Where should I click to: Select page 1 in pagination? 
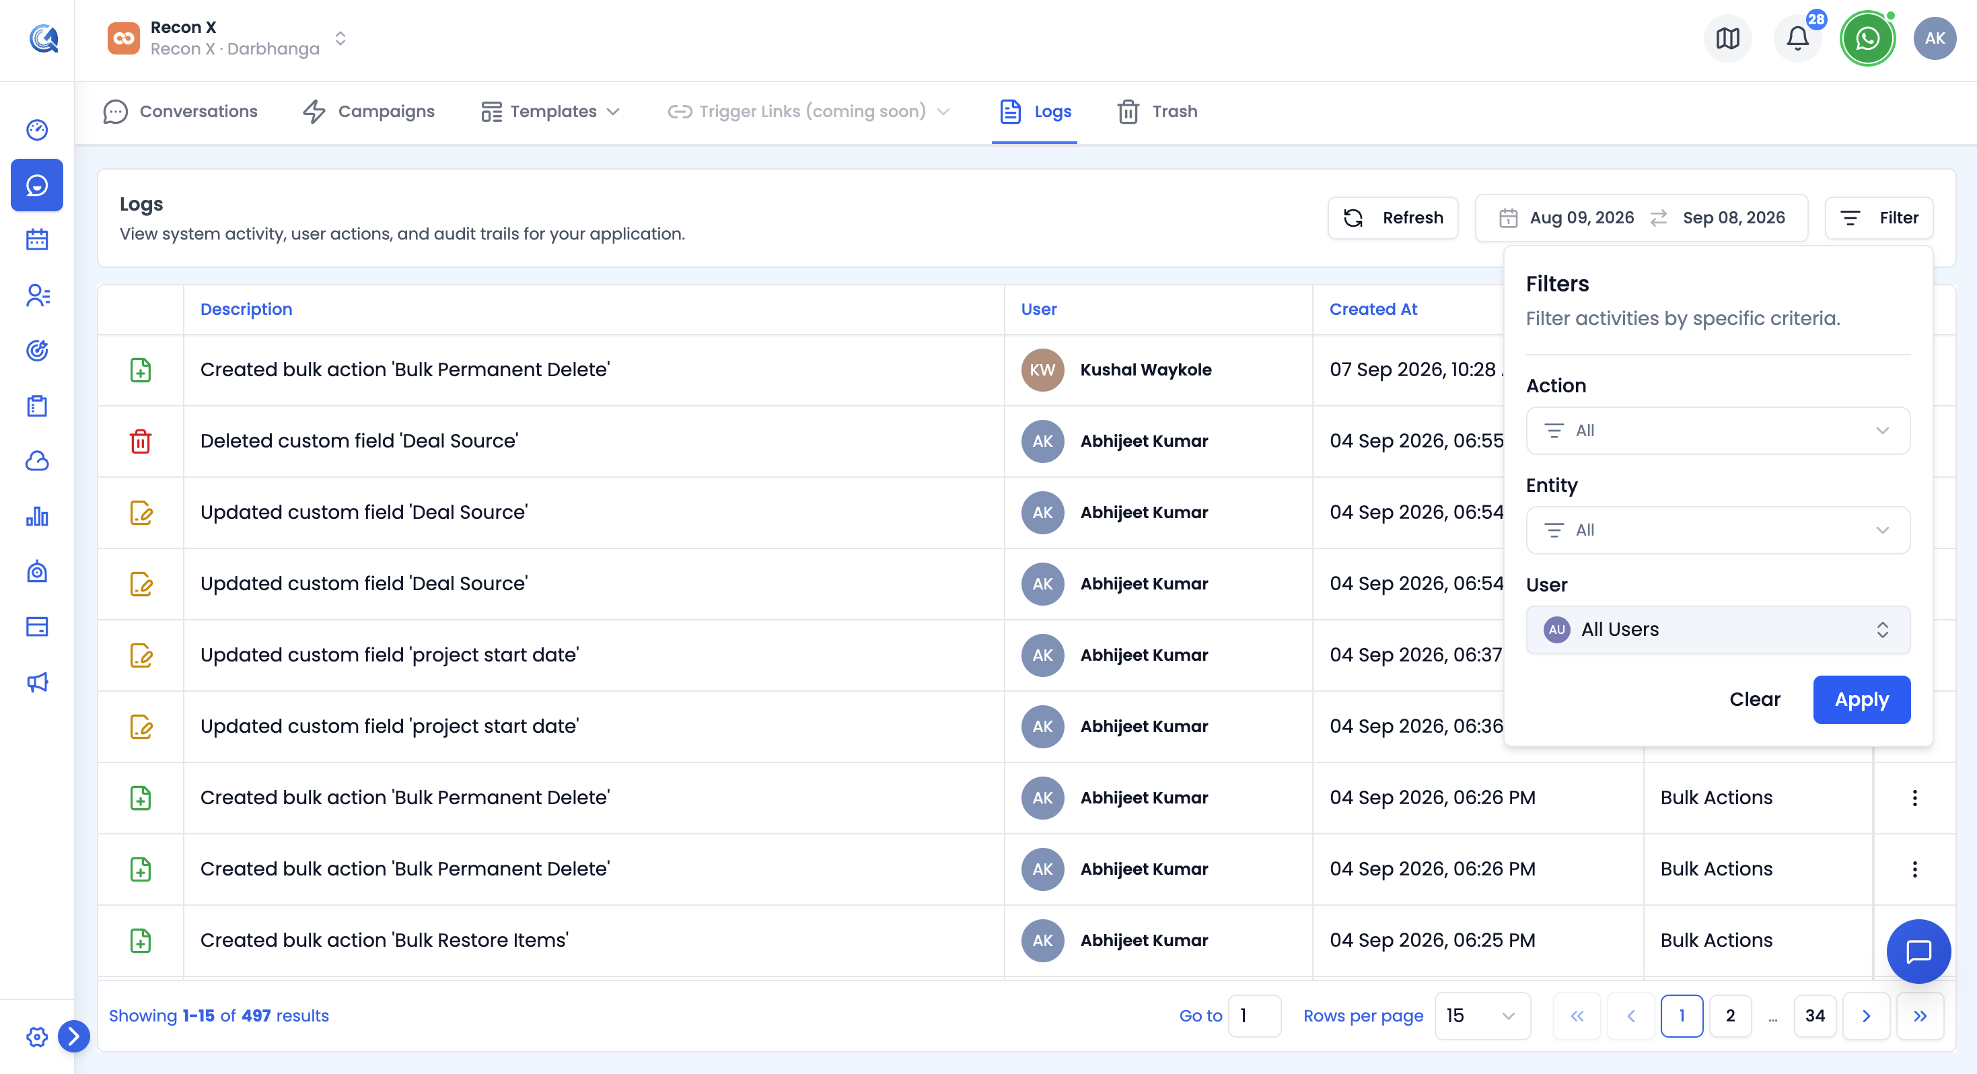pyautogui.click(x=1682, y=1015)
